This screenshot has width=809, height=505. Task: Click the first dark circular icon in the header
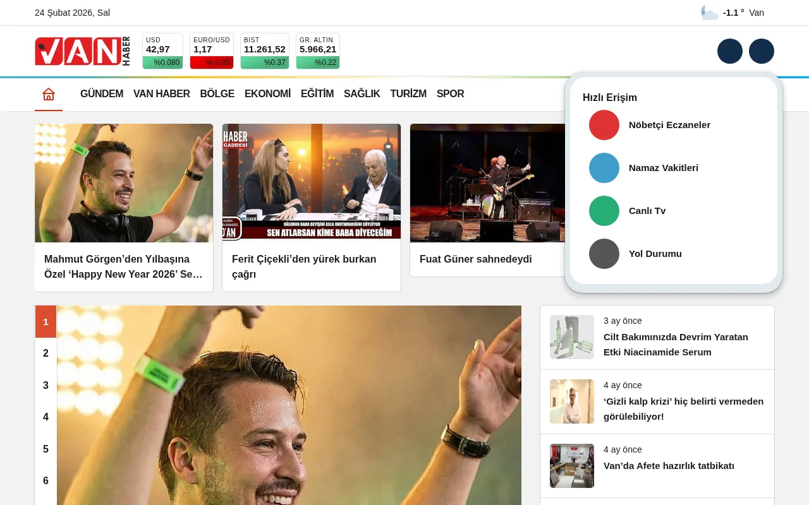tap(730, 51)
